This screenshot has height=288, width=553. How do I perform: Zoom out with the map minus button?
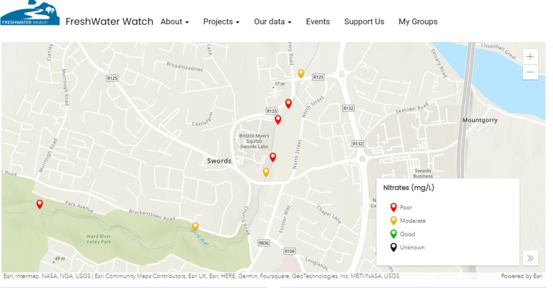coord(530,72)
